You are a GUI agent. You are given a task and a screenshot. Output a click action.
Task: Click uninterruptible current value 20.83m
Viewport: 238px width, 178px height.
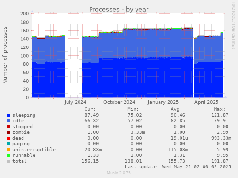click(x=93, y=150)
